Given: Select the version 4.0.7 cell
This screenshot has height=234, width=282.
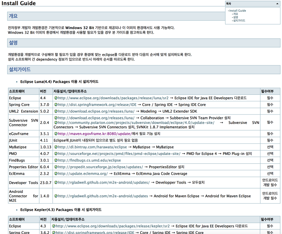Looking at the screenshot, I should pyautogui.click(x=46, y=154).
